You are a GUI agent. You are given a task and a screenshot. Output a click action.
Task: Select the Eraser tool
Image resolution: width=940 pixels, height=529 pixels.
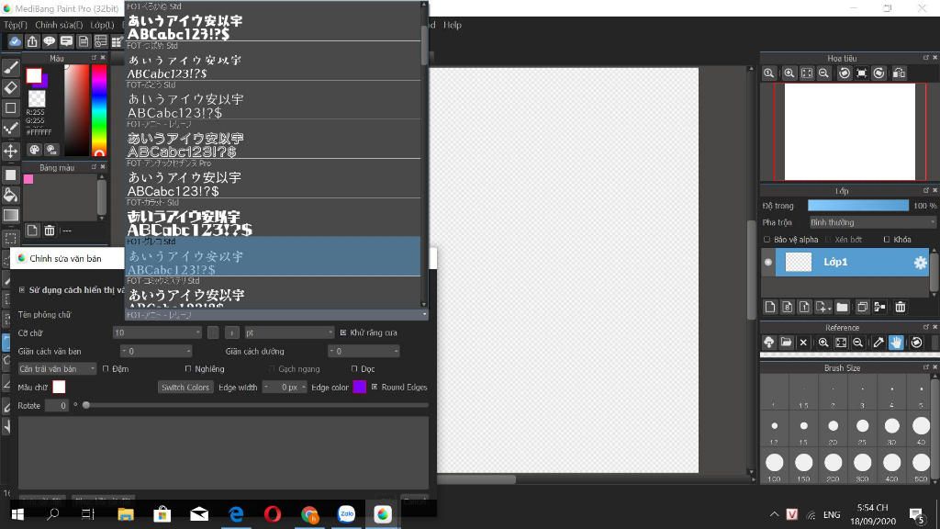(x=11, y=87)
